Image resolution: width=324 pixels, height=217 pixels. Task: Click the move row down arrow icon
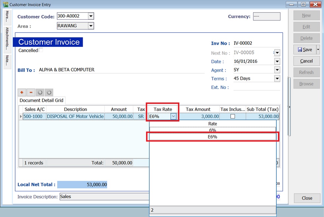(x=49, y=93)
